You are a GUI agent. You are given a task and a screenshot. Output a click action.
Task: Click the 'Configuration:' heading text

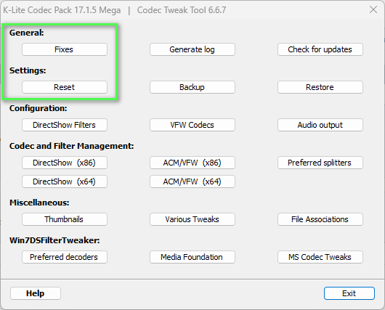(x=38, y=108)
